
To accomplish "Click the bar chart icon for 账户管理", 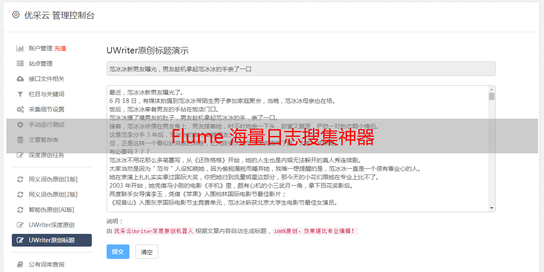I will point(20,48).
